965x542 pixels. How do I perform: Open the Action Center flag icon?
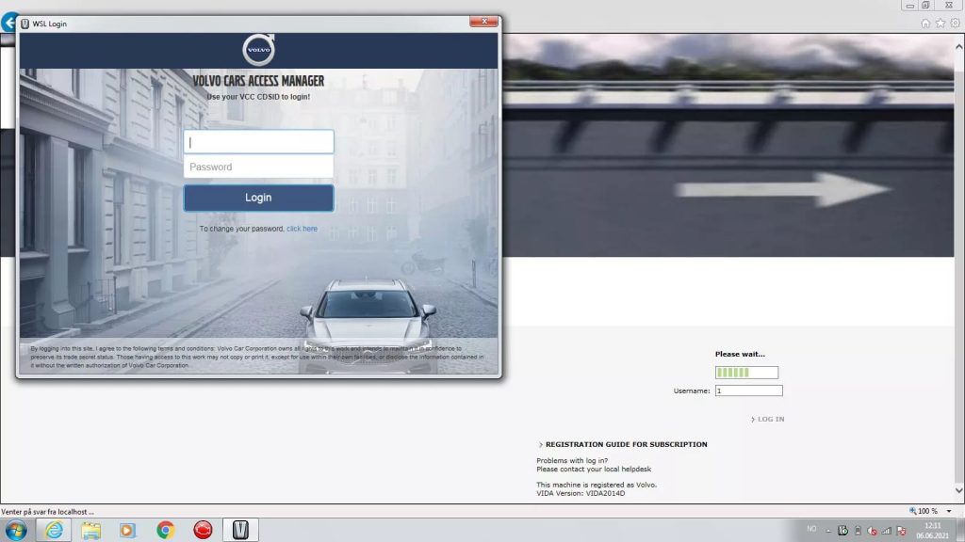pyautogui.click(x=901, y=530)
